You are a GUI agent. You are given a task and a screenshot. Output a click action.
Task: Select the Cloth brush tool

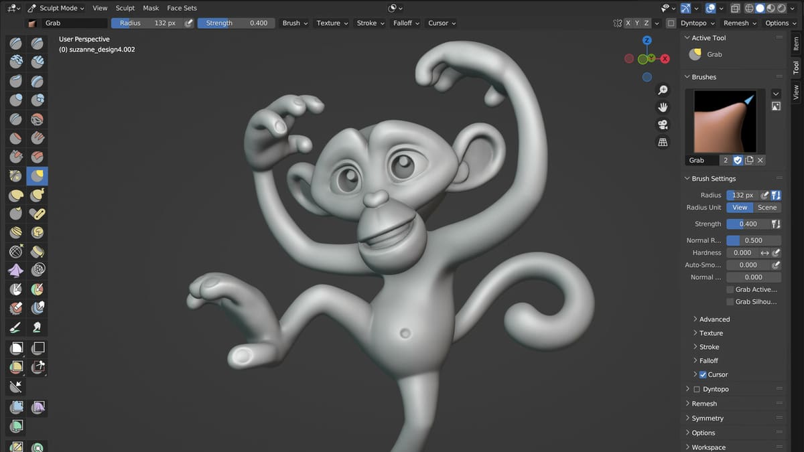pos(16,271)
